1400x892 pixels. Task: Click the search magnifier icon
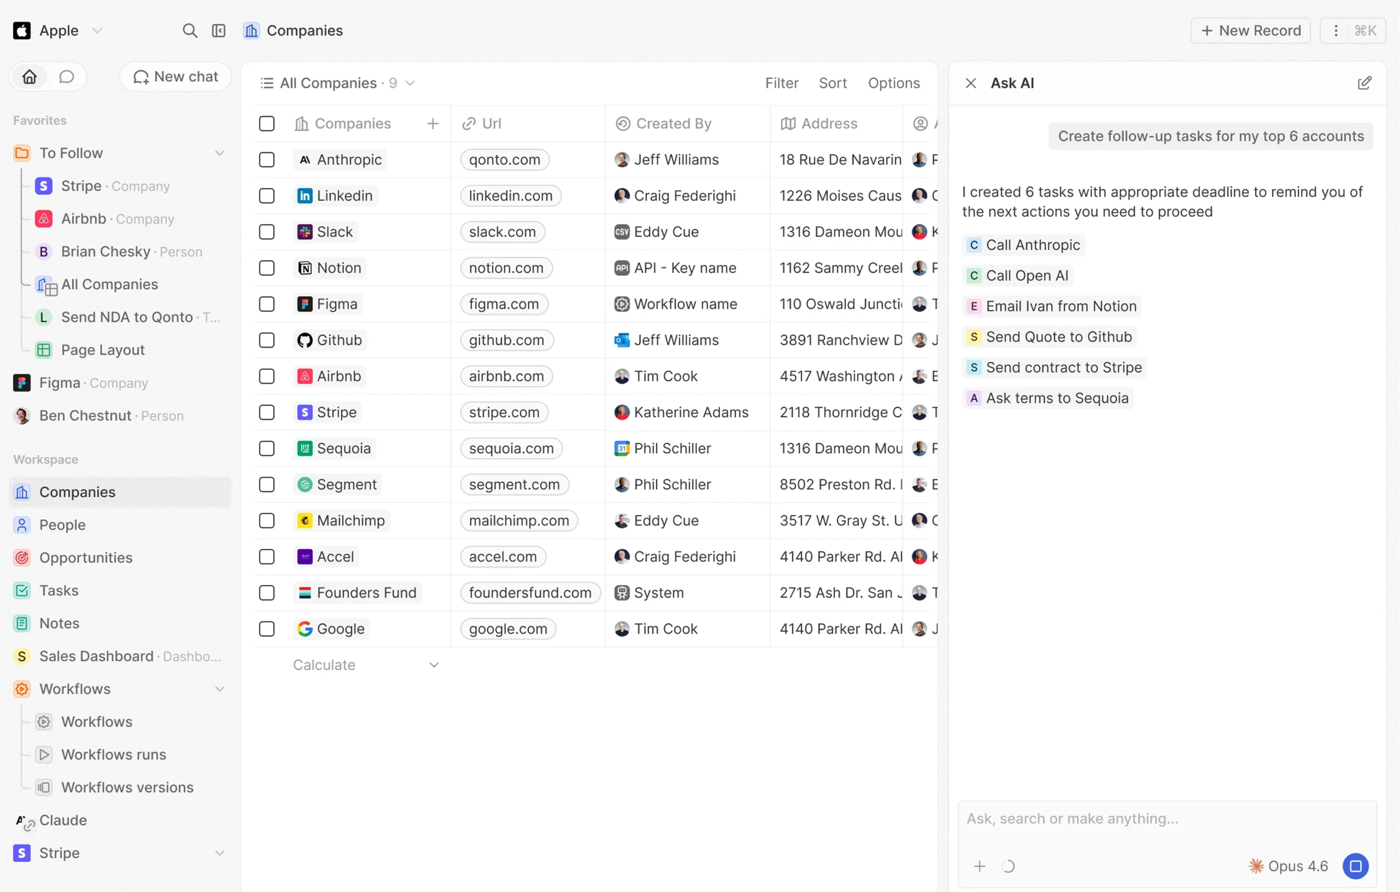190,30
